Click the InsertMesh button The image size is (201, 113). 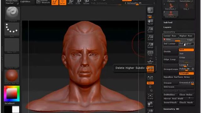[x=171, y=103]
